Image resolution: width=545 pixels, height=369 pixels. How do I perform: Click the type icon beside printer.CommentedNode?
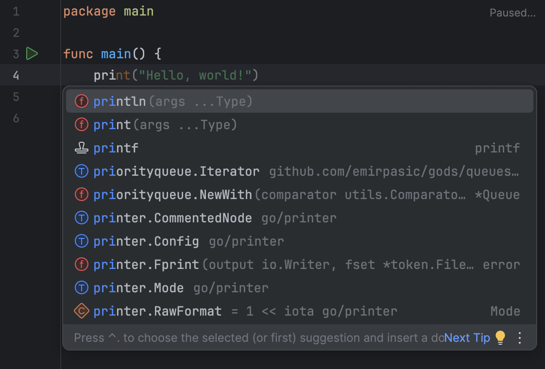(81, 218)
